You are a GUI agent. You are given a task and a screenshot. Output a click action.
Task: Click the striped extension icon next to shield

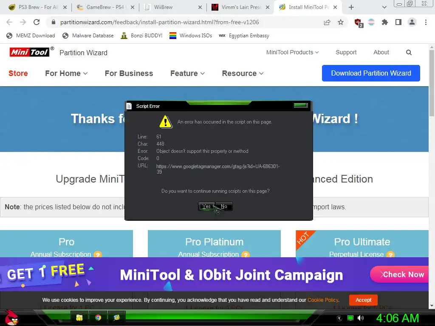coord(371,22)
